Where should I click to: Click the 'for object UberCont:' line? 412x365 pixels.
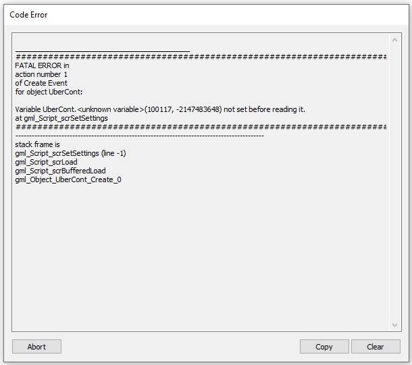point(49,92)
